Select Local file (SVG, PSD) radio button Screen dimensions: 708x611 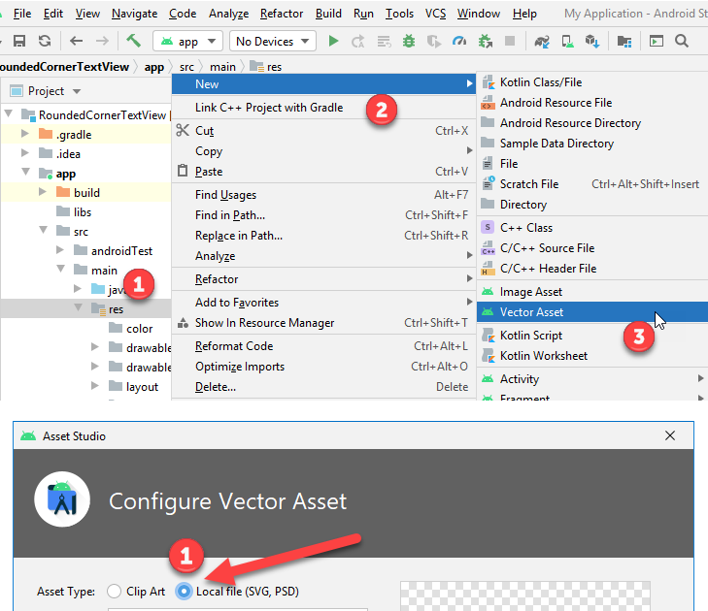[184, 591]
